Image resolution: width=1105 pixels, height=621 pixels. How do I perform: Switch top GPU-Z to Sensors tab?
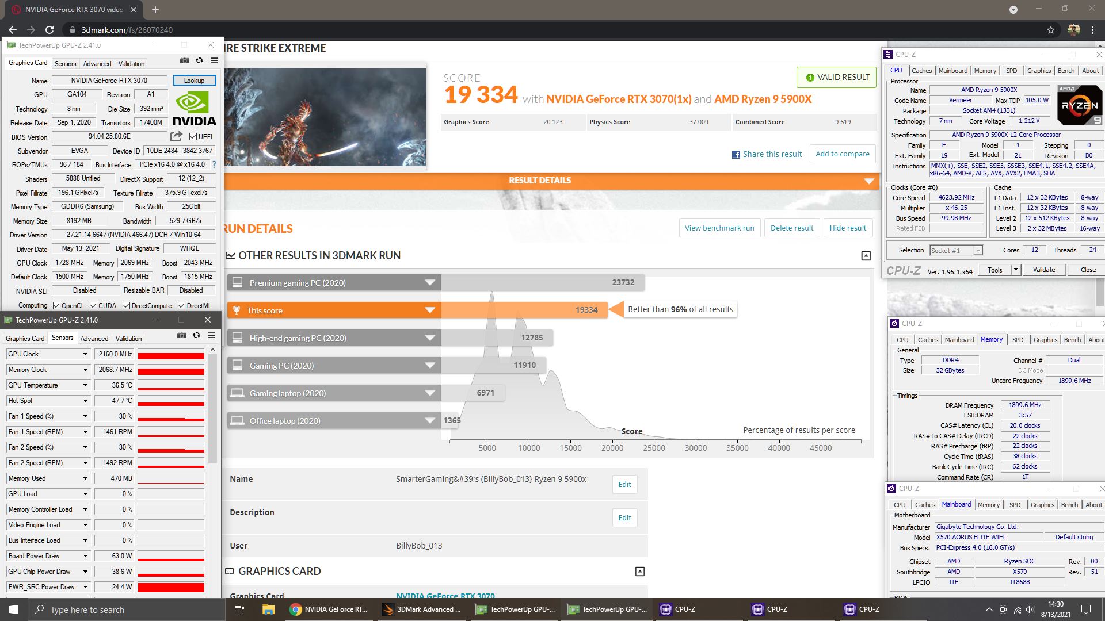click(x=65, y=64)
